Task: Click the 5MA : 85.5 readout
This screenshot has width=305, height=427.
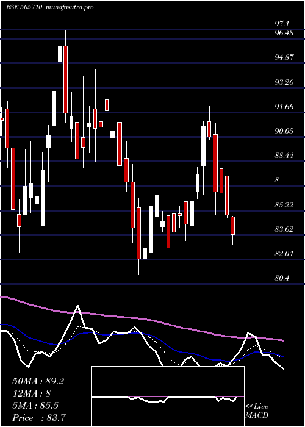Action: 35,406
